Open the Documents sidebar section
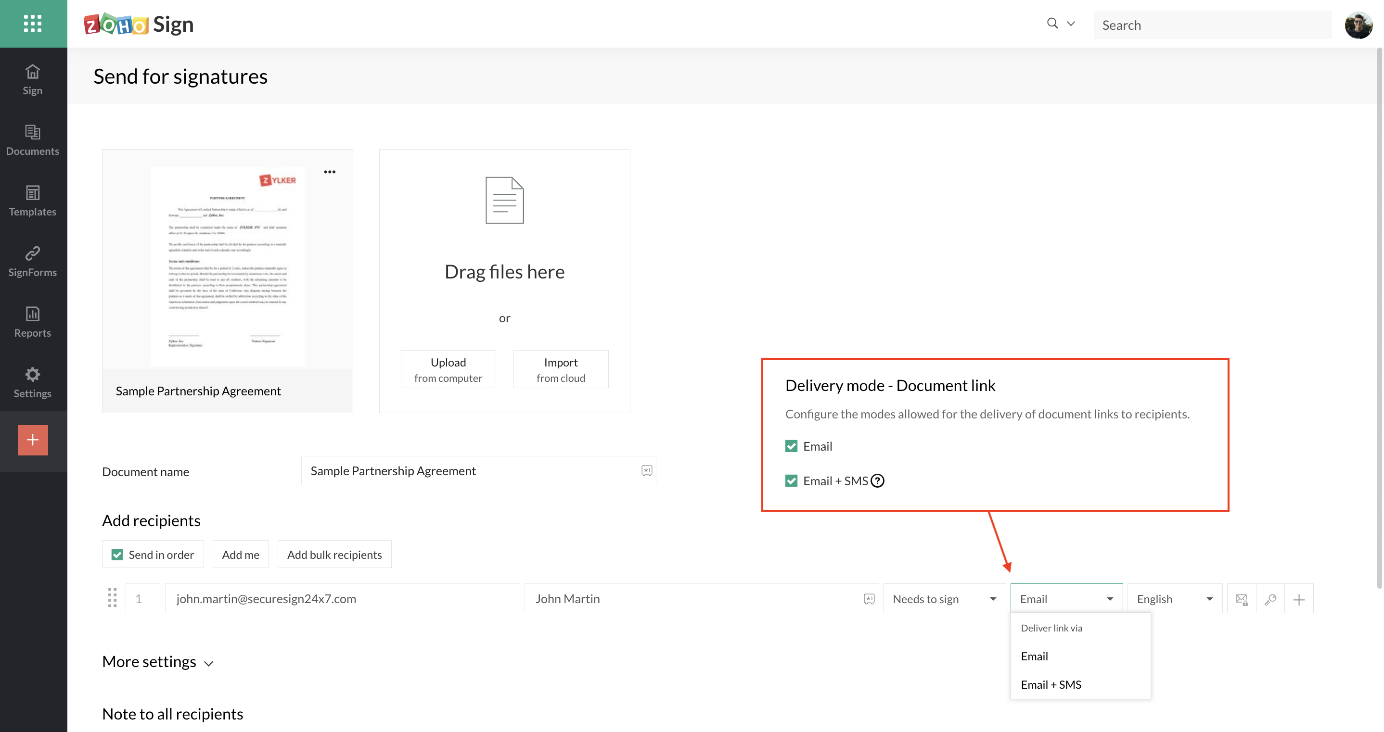 pos(33,140)
